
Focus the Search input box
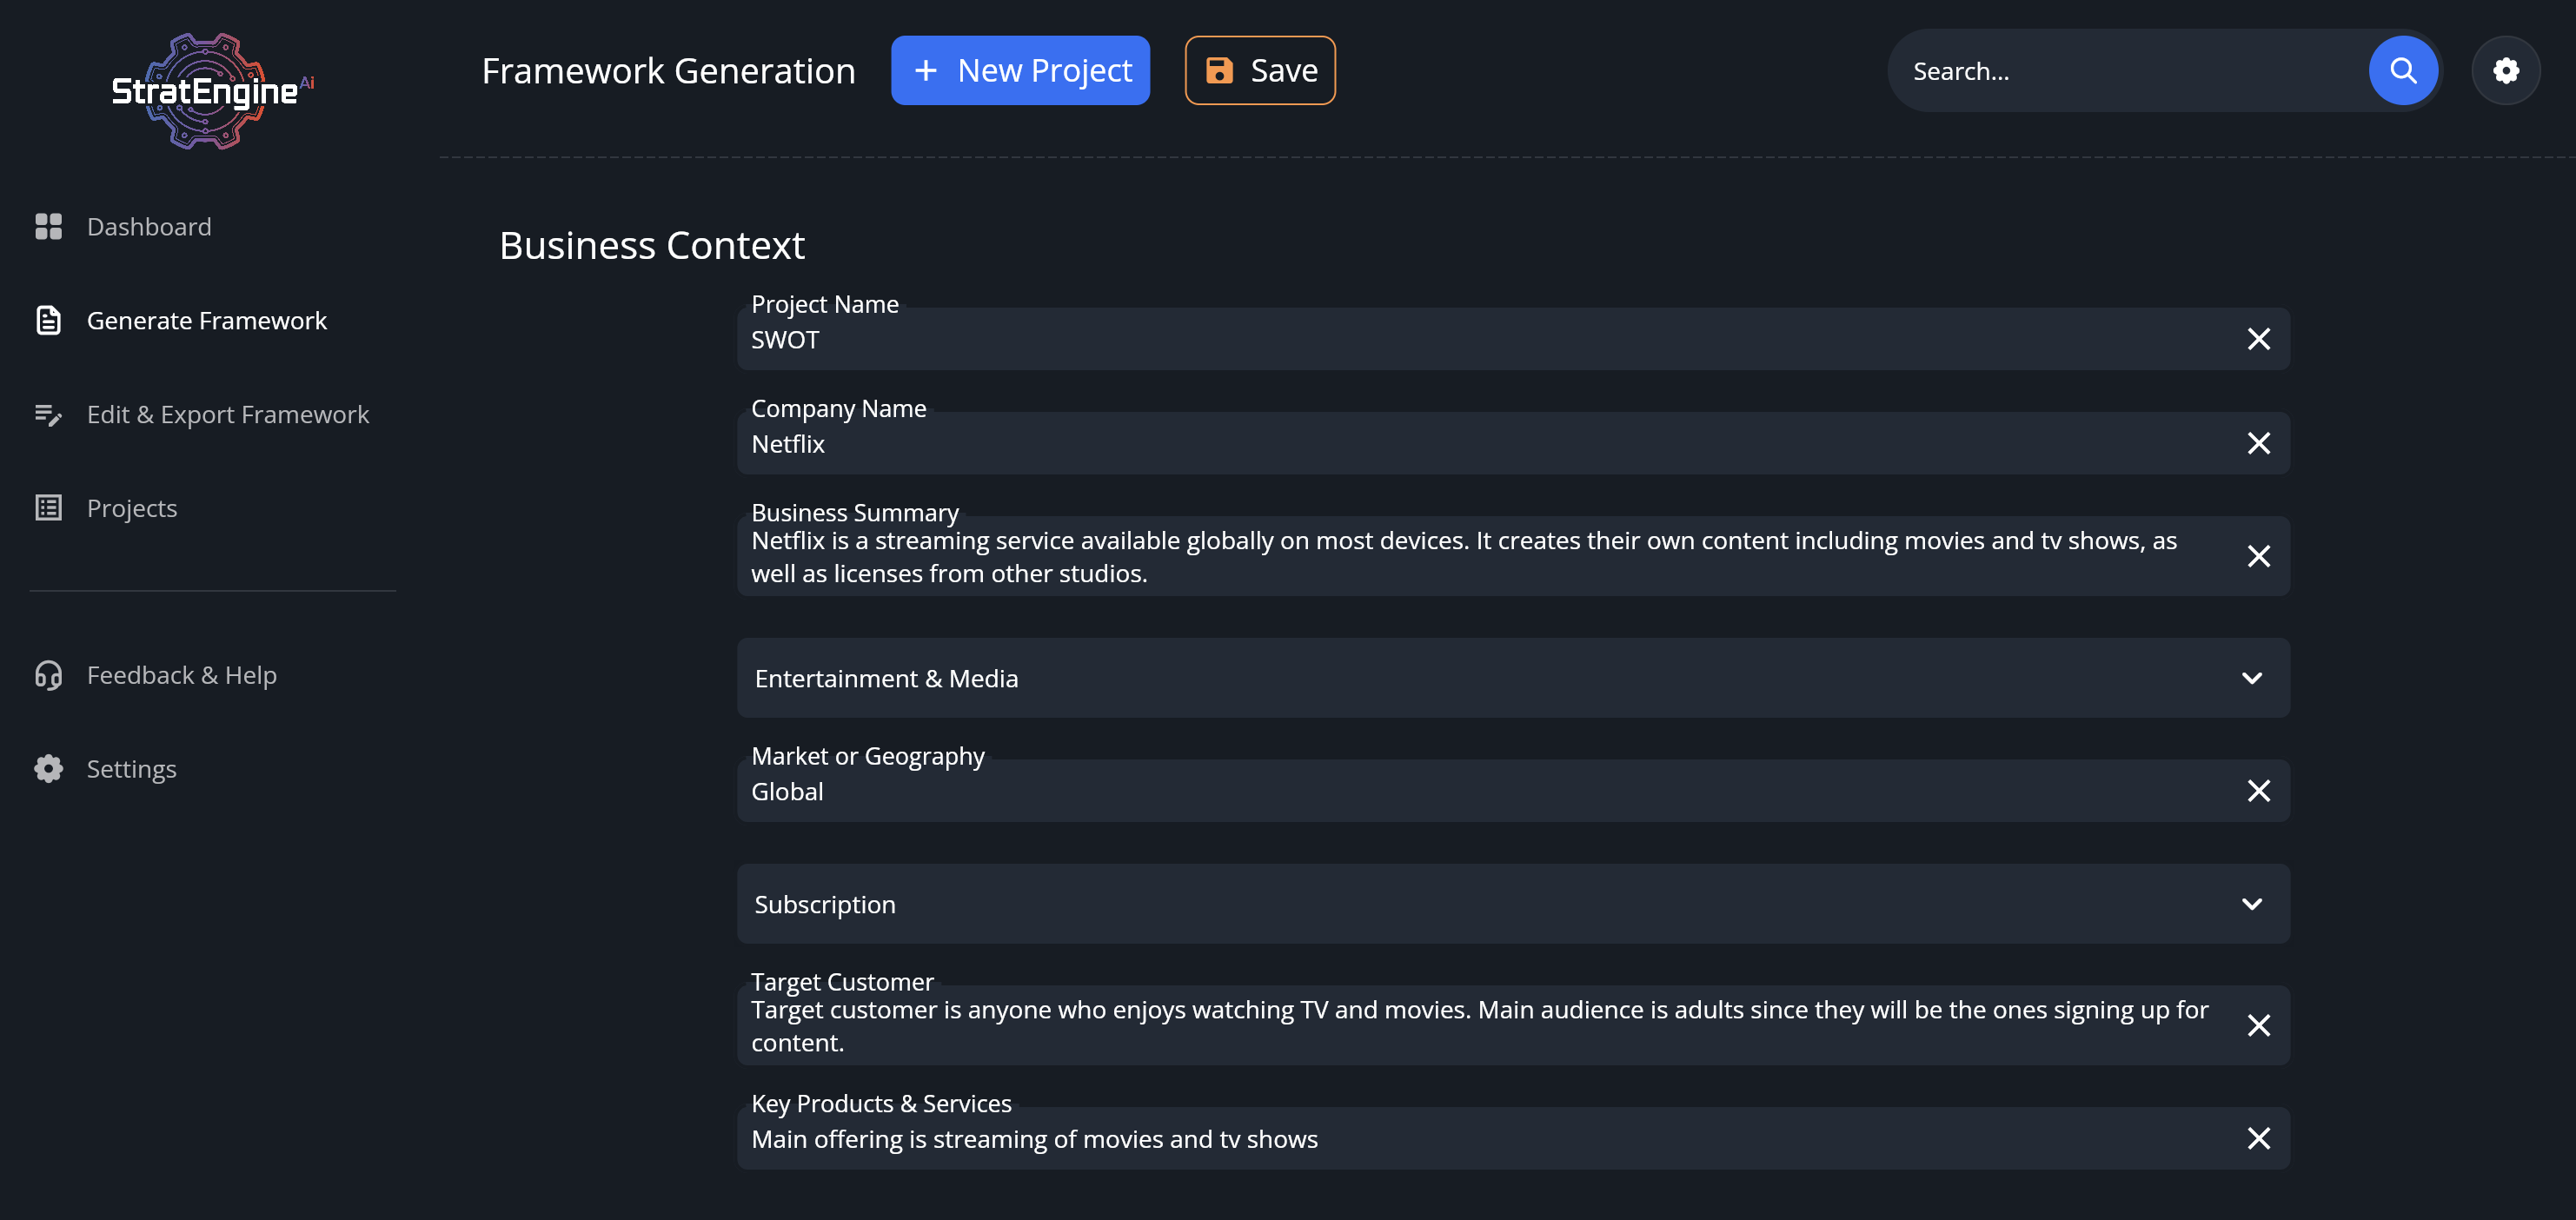2130,71
